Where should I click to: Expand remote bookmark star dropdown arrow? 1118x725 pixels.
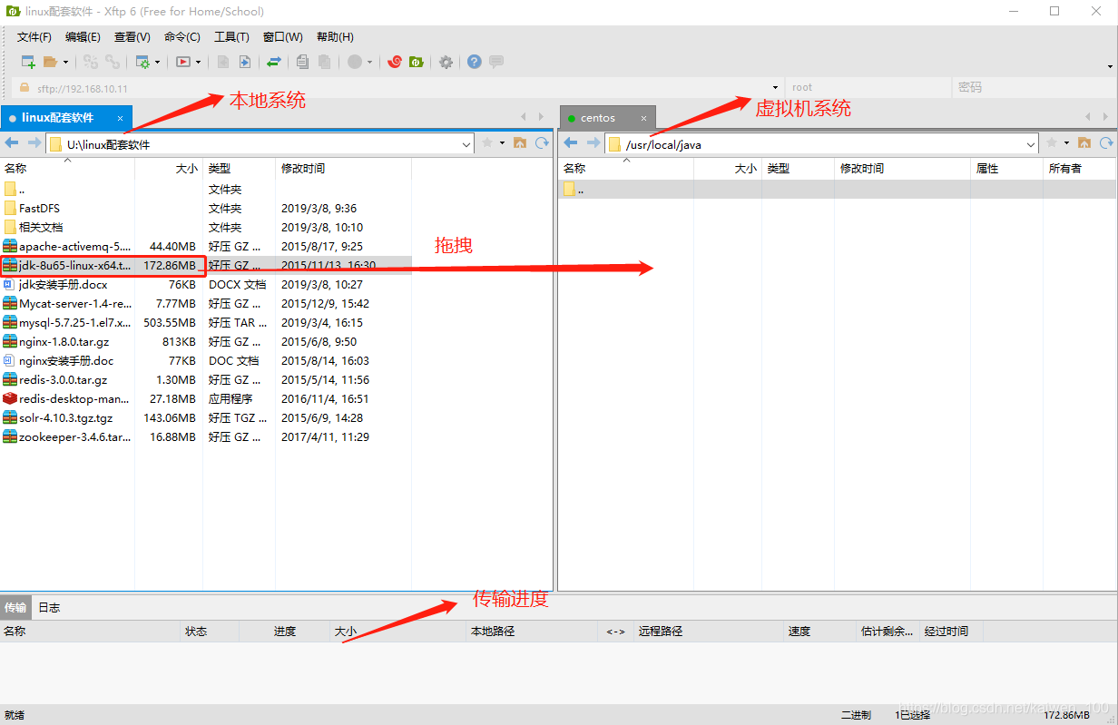coord(1066,143)
